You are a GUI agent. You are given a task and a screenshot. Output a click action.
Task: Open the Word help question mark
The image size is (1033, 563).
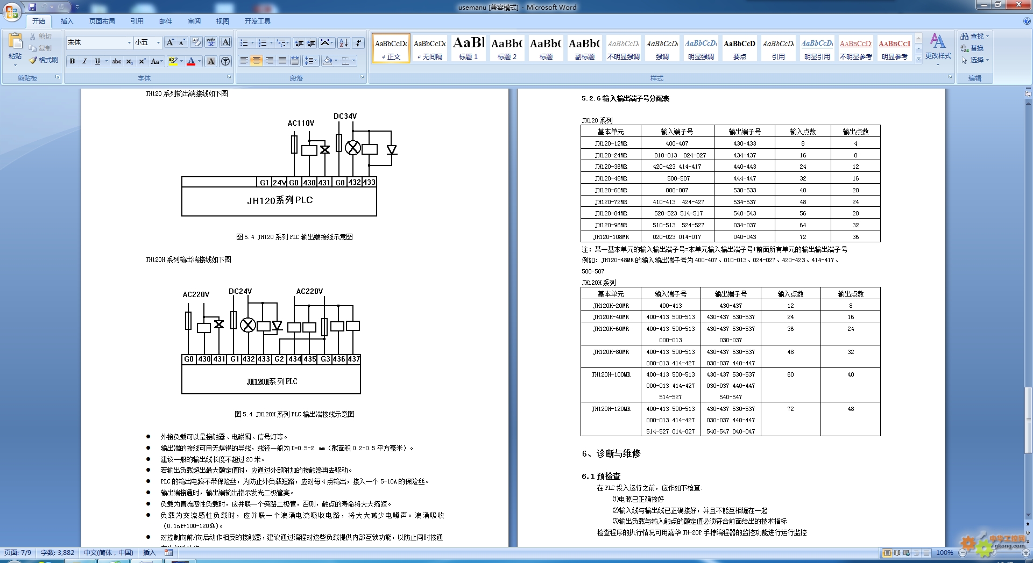pyautogui.click(x=1027, y=21)
